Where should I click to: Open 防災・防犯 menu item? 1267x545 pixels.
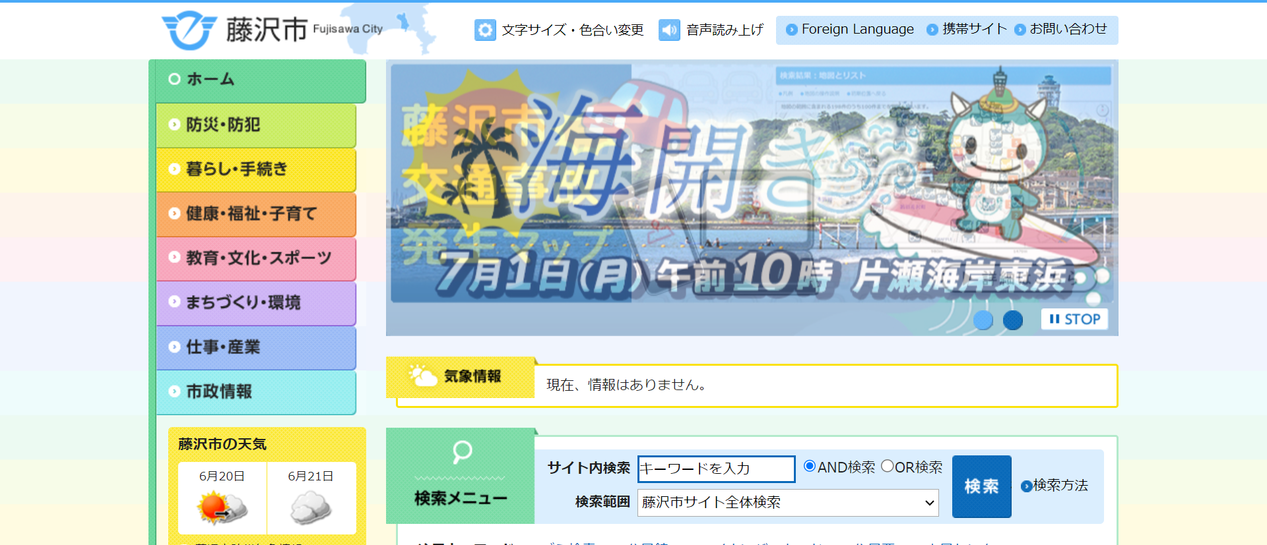[x=256, y=125]
